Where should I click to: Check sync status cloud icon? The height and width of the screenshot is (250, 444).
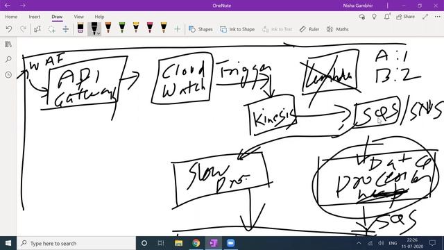[x=361, y=17]
